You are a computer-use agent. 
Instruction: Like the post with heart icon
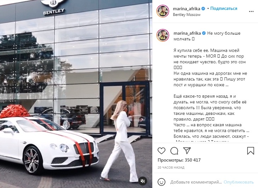tap(162, 151)
